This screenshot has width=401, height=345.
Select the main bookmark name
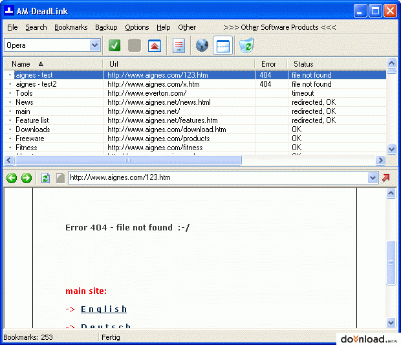pyautogui.click(x=23, y=111)
